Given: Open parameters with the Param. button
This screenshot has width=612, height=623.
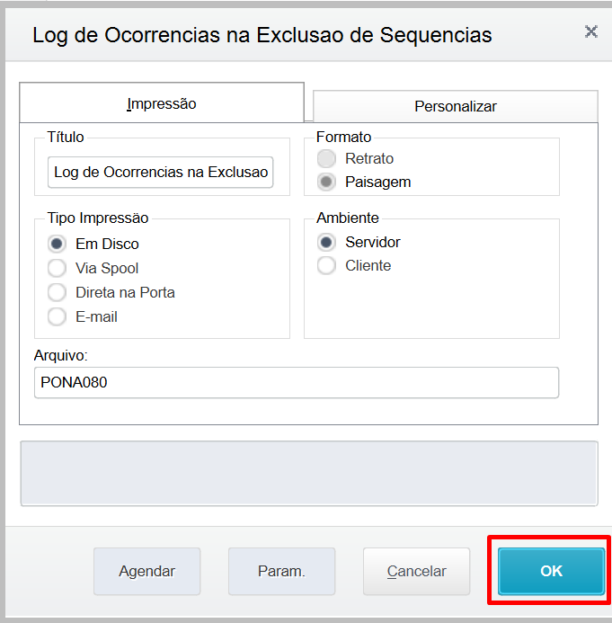Looking at the screenshot, I should point(281,571).
